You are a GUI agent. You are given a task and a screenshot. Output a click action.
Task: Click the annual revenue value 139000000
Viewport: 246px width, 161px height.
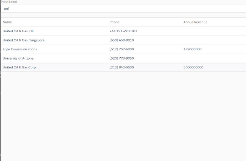(x=192, y=49)
